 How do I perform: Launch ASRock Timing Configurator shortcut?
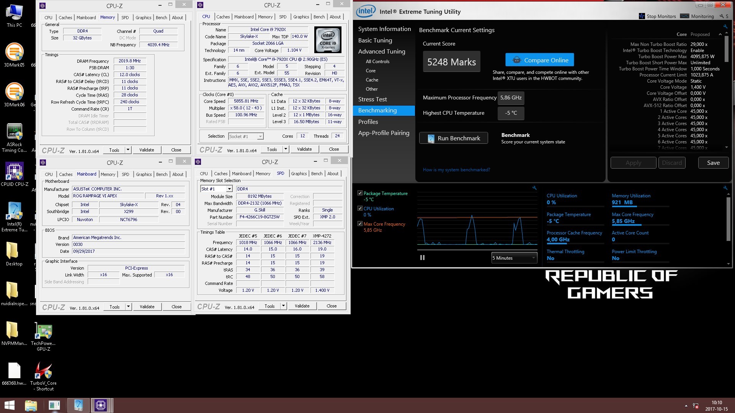tap(14, 138)
